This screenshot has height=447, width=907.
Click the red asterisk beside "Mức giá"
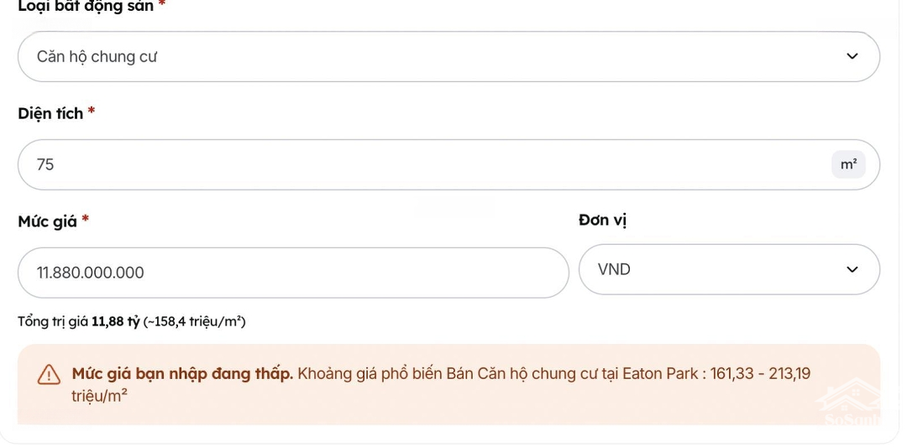pyautogui.click(x=86, y=220)
